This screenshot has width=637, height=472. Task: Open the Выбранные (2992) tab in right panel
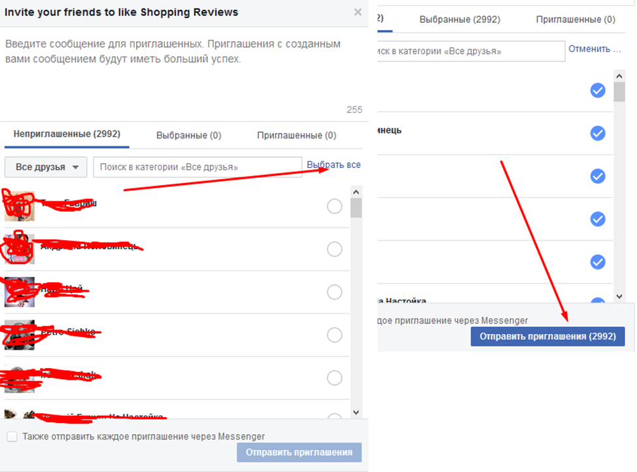coord(460,20)
